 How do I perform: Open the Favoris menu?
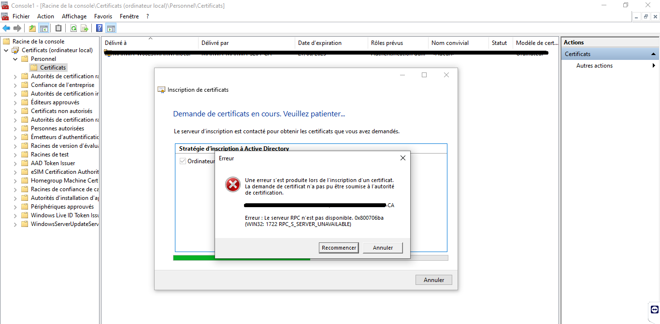click(103, 16)
